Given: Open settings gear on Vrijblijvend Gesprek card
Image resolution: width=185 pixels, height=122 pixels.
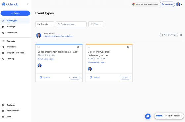Looking at the screenshot, I should tap(129, 47).
